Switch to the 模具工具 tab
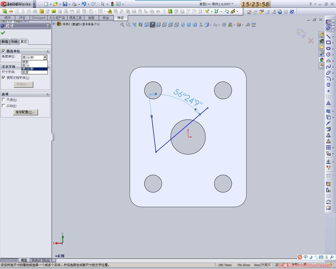Viewport: 336px width, 269px height. pyautogui.click(x=75, y=18)
